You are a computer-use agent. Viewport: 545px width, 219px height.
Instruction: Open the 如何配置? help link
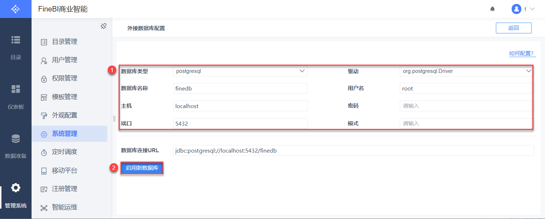pos(522,53)
